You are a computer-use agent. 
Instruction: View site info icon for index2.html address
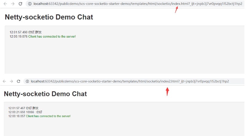pyautogui.click(x=27, y=81)
